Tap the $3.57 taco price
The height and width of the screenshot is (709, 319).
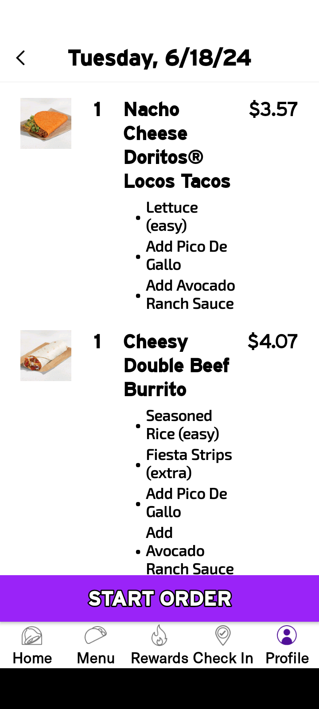pyautogui.click(x=273, y=109)
